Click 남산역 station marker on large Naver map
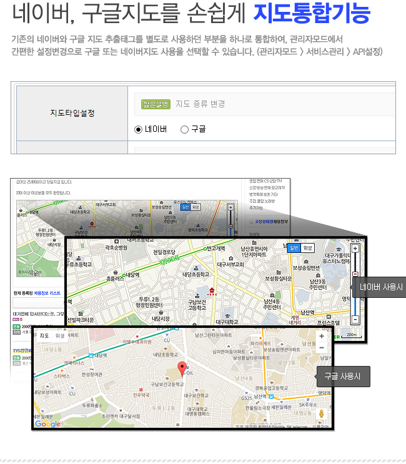Image resolution: width=406 pixels, height=464 pixels. (x=299, y=312)
